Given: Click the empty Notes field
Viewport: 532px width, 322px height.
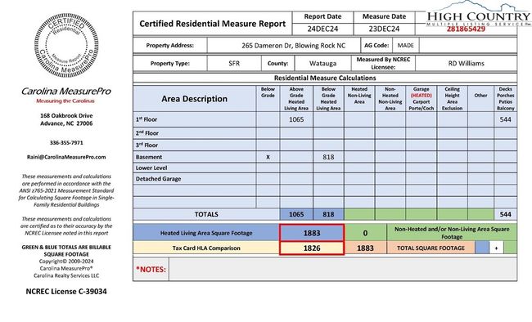Looking at the screenshot, I should 343,269.
